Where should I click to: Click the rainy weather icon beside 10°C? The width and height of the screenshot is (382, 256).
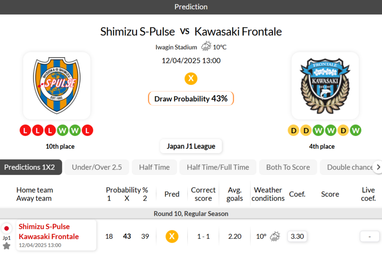(206, 46)
